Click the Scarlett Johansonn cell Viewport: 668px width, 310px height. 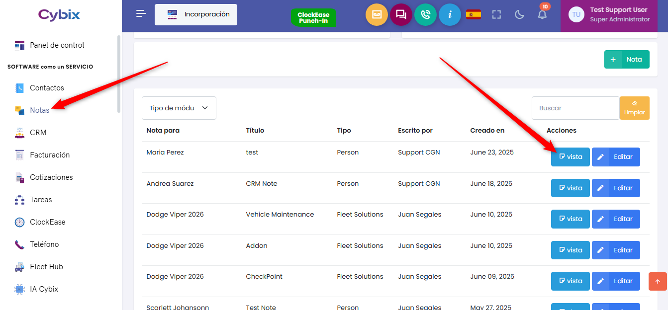tap(178, 307)
